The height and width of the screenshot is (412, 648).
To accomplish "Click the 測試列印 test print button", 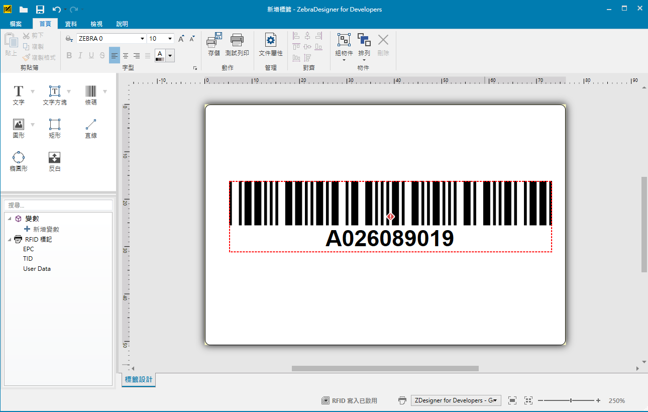I will (237, 44).
